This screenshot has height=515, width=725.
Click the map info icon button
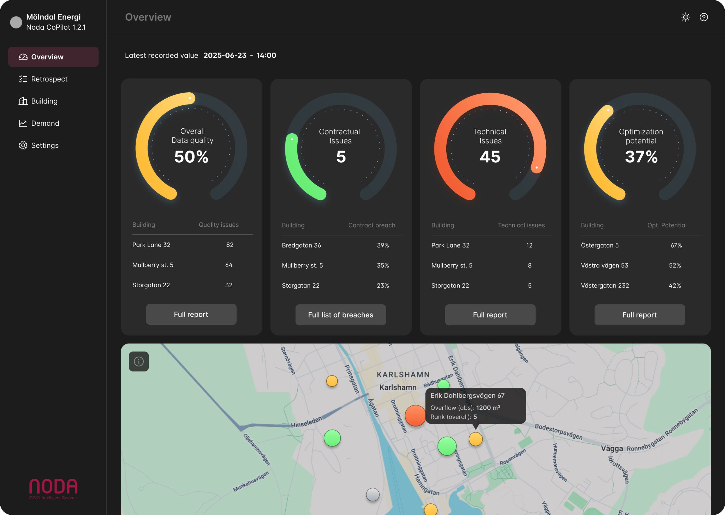click(x=139, y=361)
